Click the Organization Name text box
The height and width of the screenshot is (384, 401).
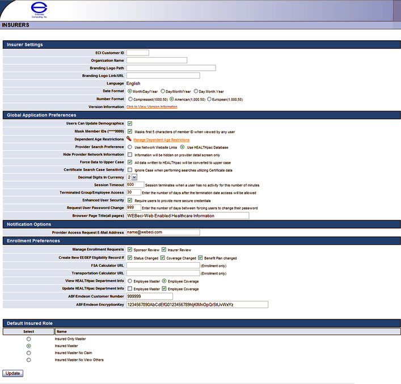157,60
